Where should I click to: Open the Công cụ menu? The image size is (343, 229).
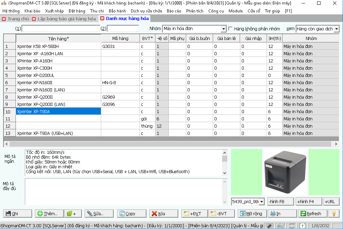click(x=216, y=11)
